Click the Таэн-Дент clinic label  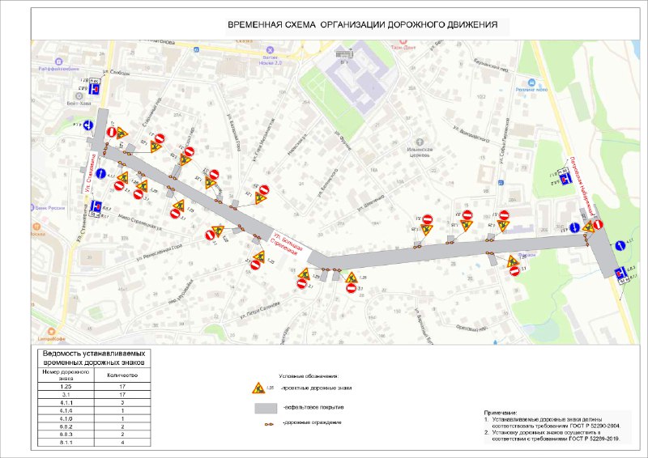click(403, 48)
